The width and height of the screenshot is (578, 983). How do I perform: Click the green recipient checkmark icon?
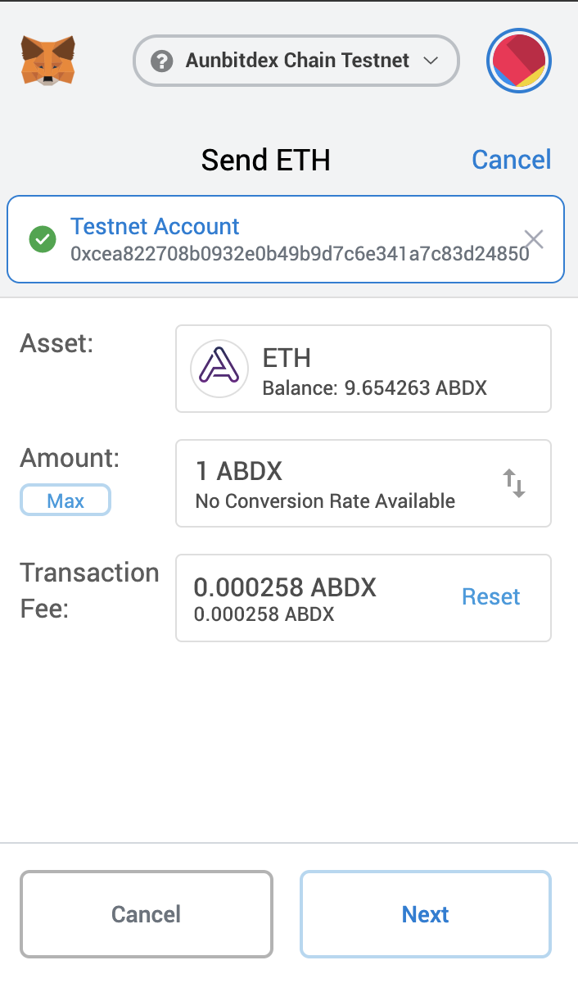42,239
